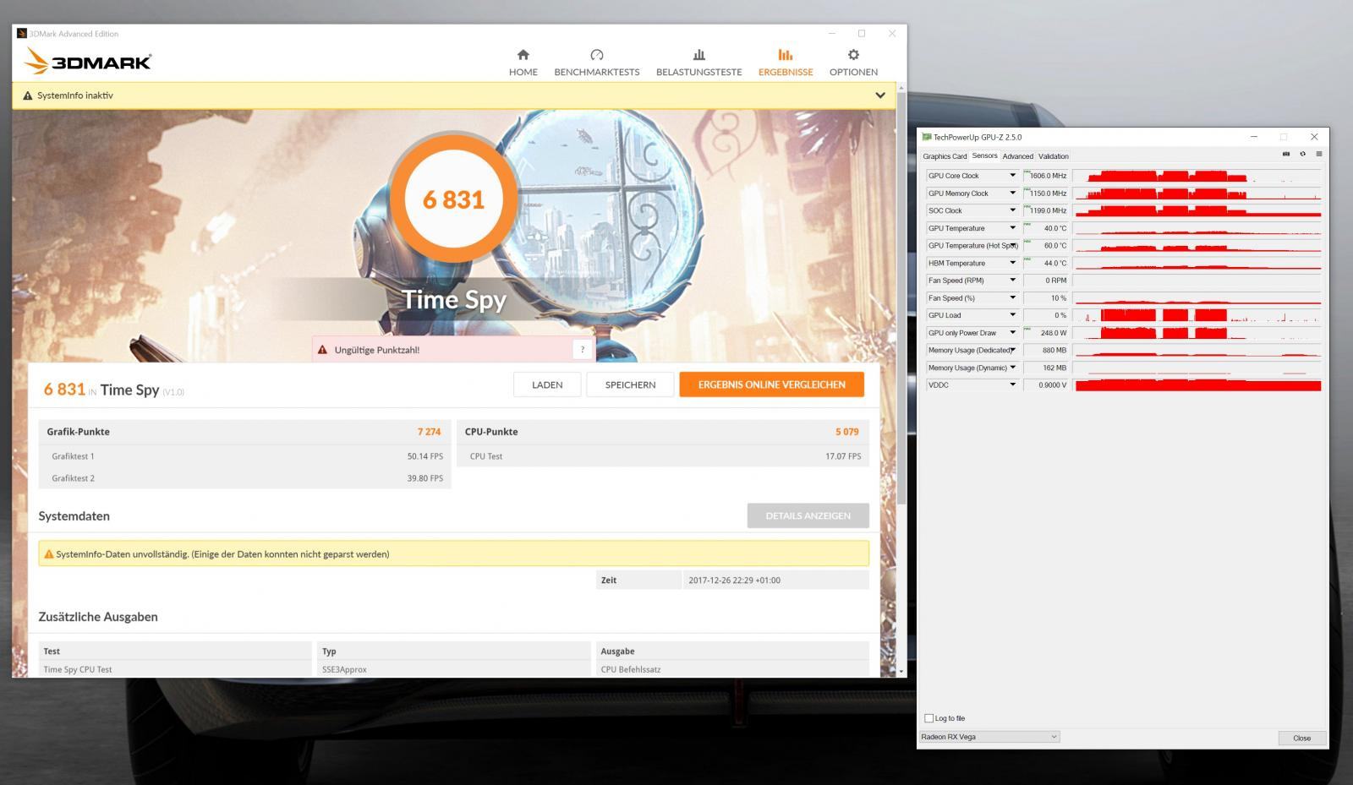
Task: Click the Grafik-Punkte 7 274 value
Action: (x=429, y=432)
